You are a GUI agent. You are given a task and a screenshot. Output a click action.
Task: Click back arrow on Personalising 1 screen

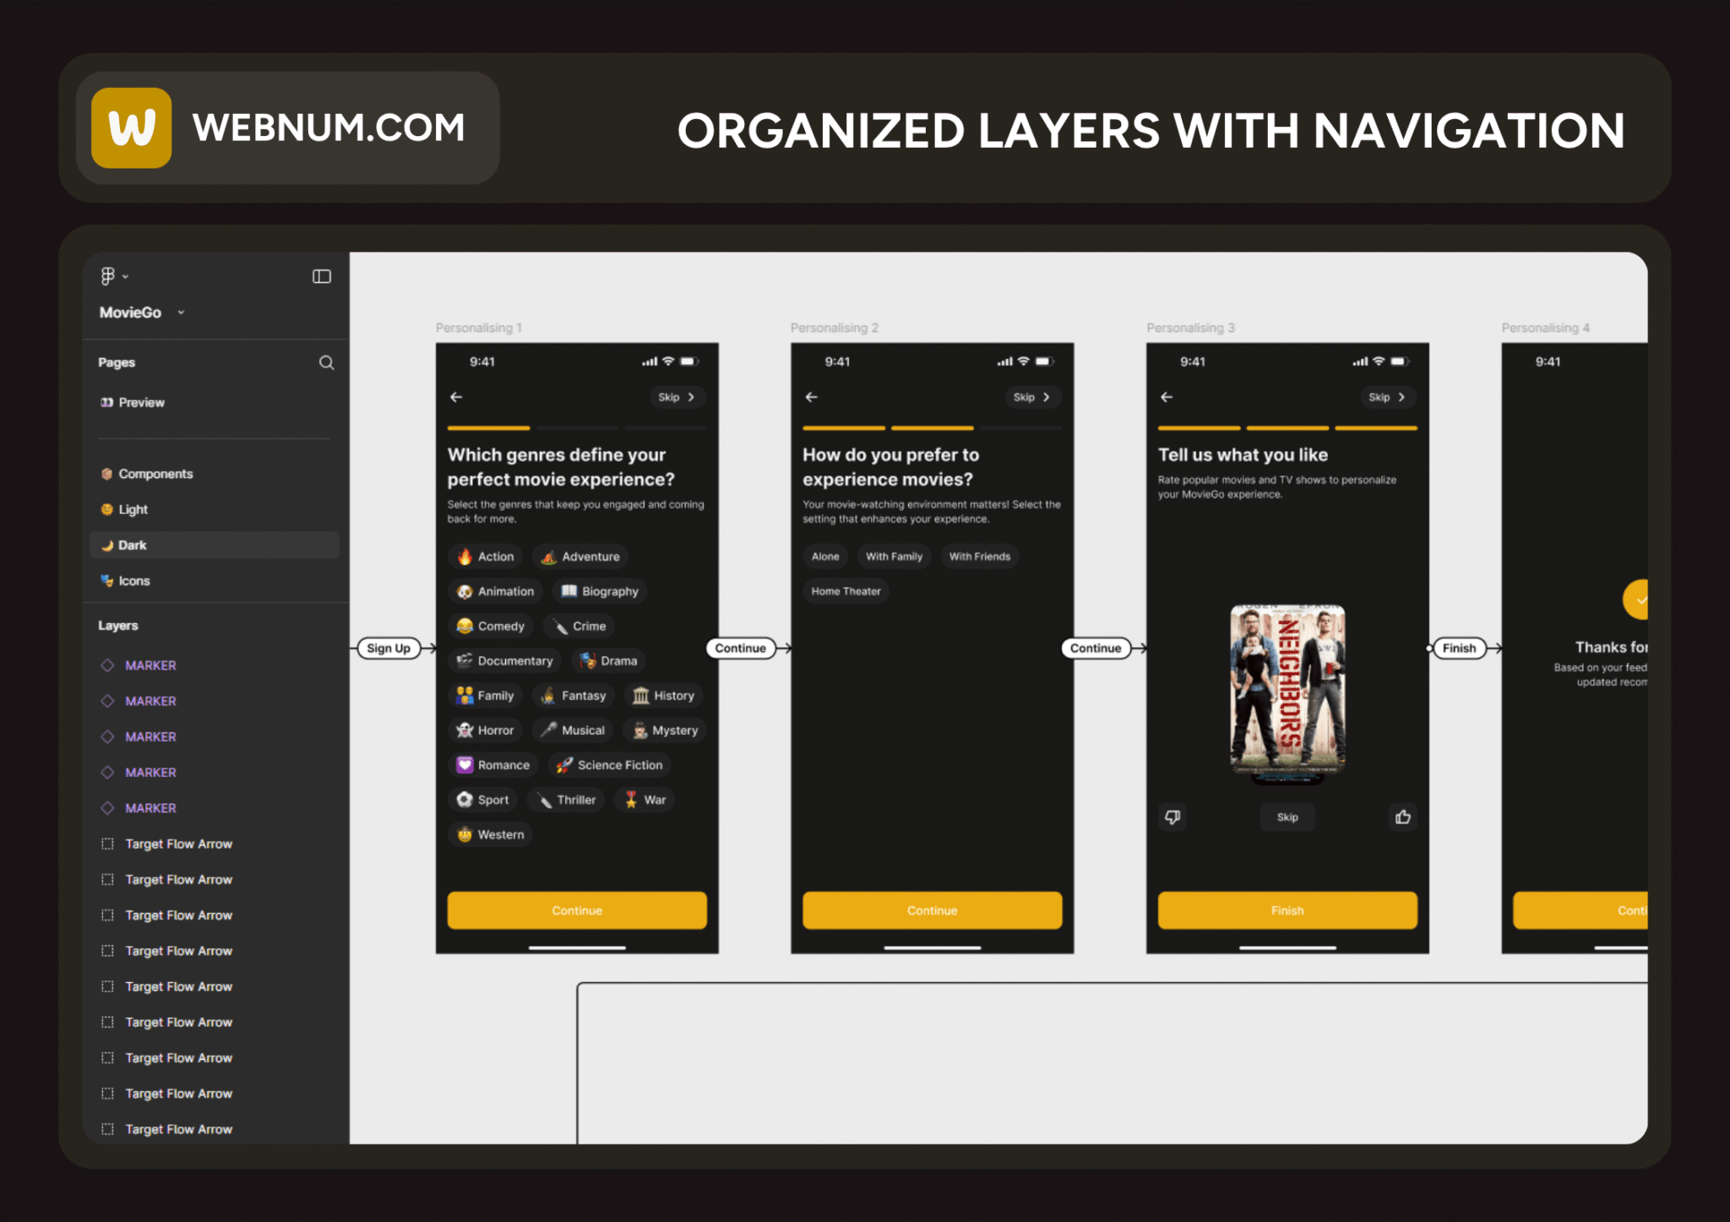point(457,397)
